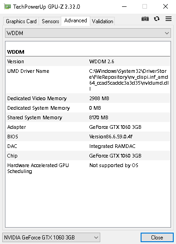The width and height of the screenshot is (176, 244).
Task: Switch to the Graphics Card tab
Action: tap(21, 21)
